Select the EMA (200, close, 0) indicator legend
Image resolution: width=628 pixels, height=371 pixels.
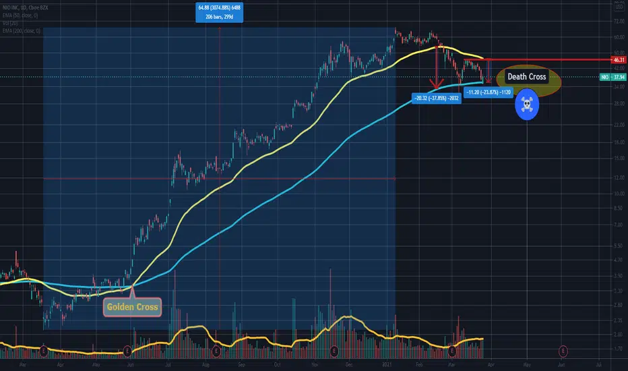[22, 31]
